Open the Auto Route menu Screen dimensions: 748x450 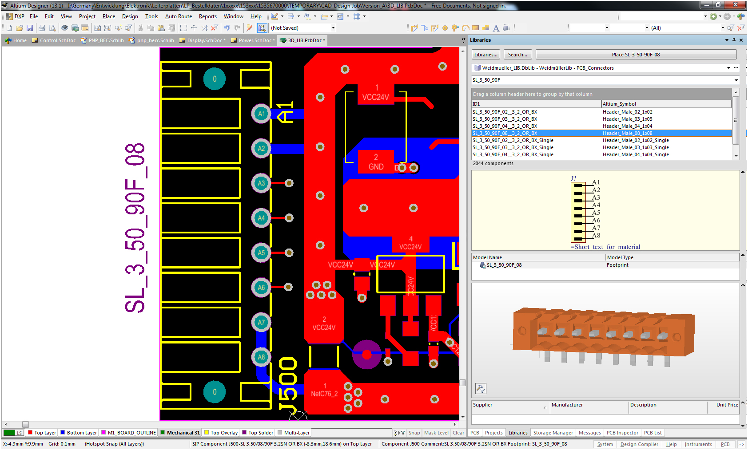(x=178, y=16)
